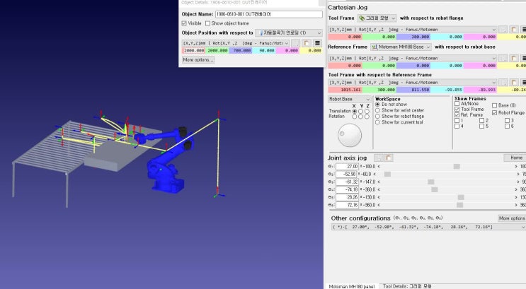Switch to the Motoman MH180 panel tab
Image resolution: width=526 pixels, height=289 pixels.
(352, 286)
